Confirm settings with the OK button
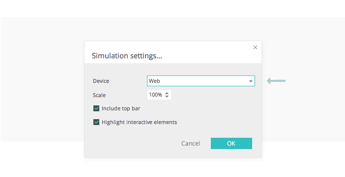 click(x=231, y=143)
